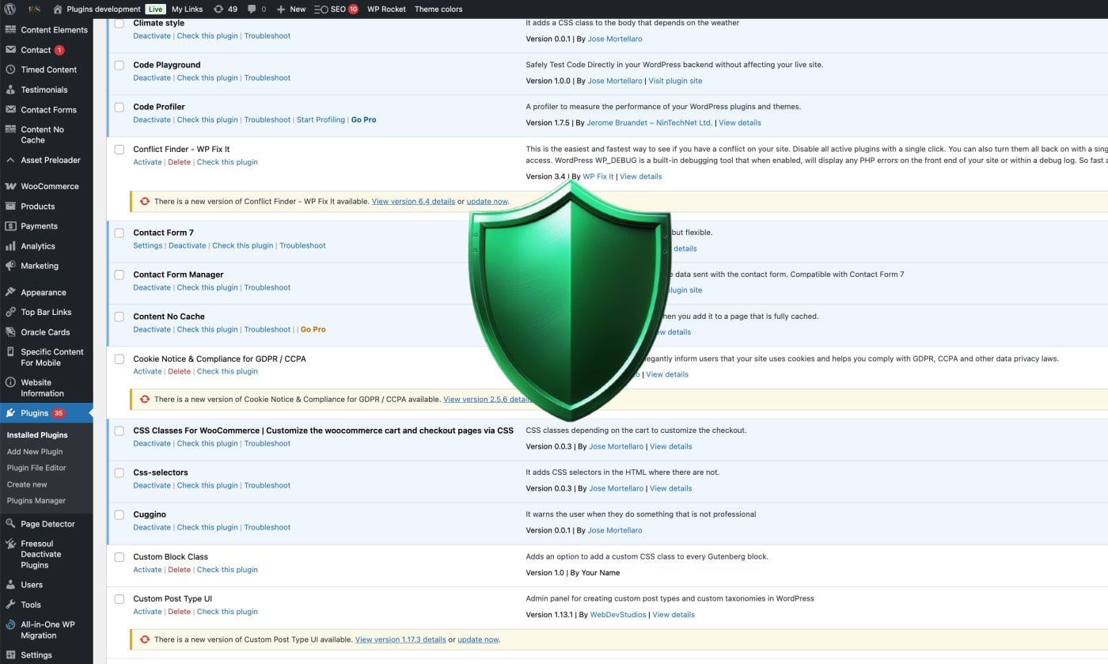The height and width of the screenshot is (664, 1108).
Task: Open Plugin File Editor submenu item
Action: click(36, 468)
